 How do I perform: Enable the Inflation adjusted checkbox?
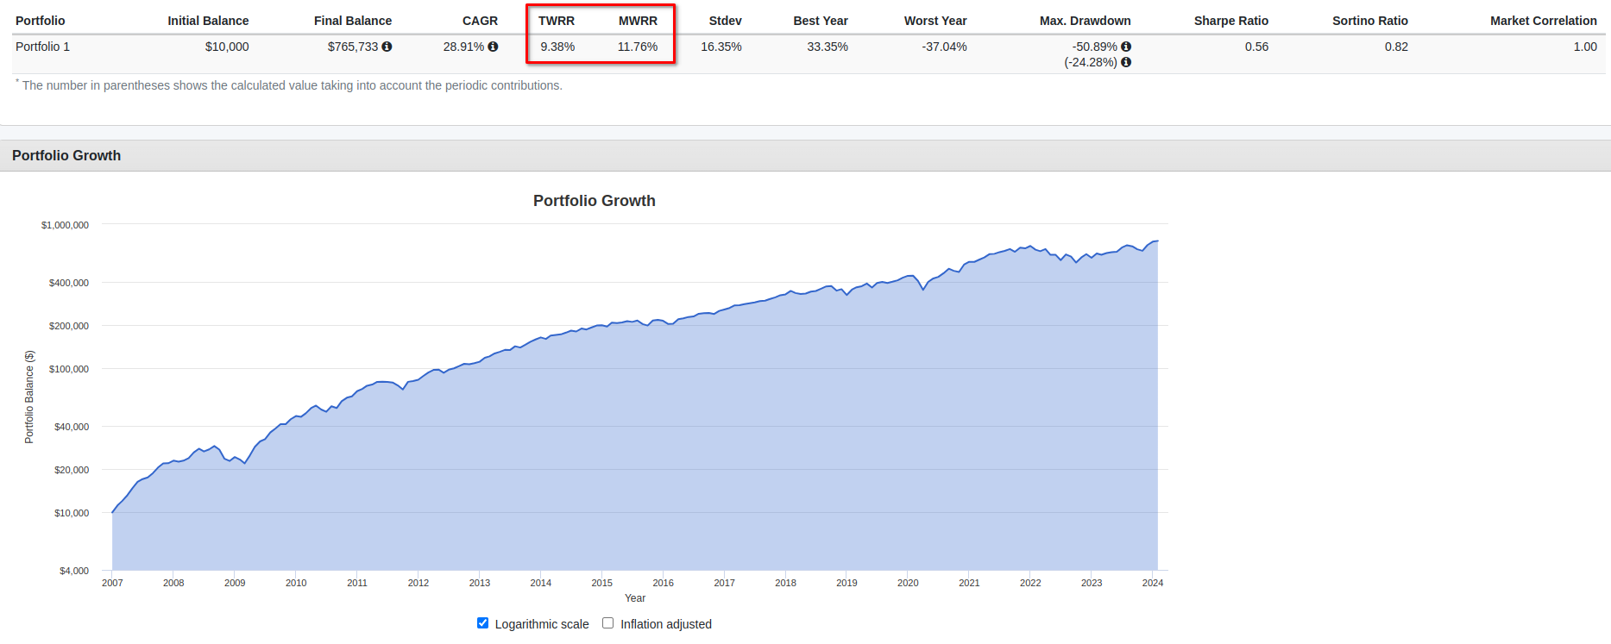(x=607, y=623)
